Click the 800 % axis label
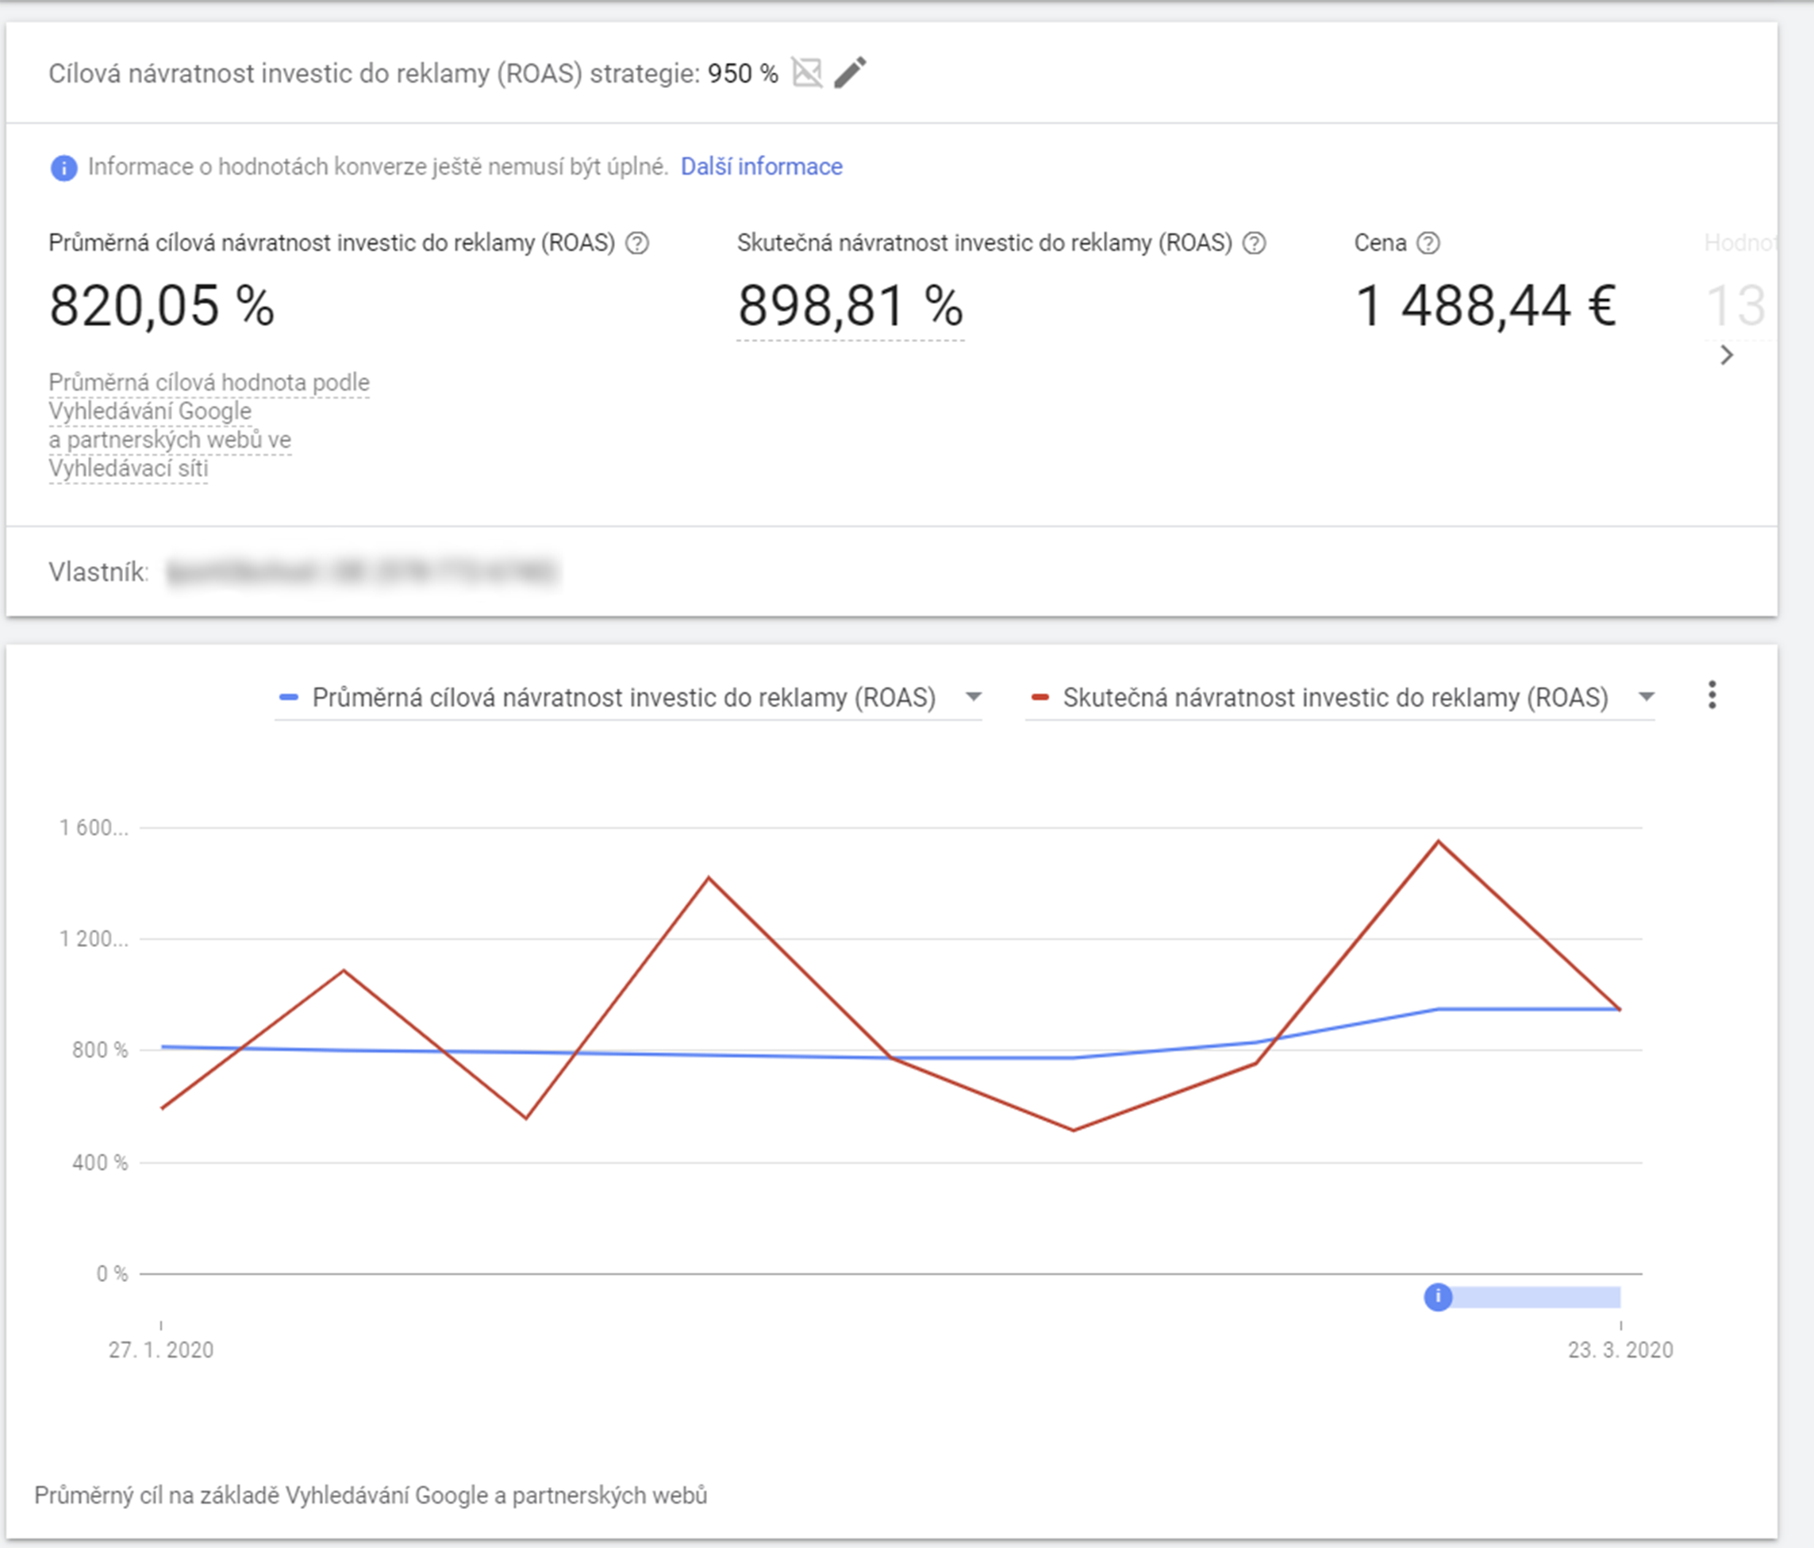Viewport: 1814px width, 1548px height. 100,1049
